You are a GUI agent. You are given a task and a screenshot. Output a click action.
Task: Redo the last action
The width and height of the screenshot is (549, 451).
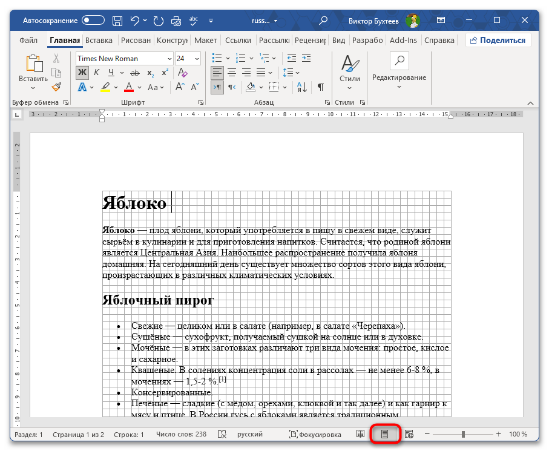[x=158, y=21]
